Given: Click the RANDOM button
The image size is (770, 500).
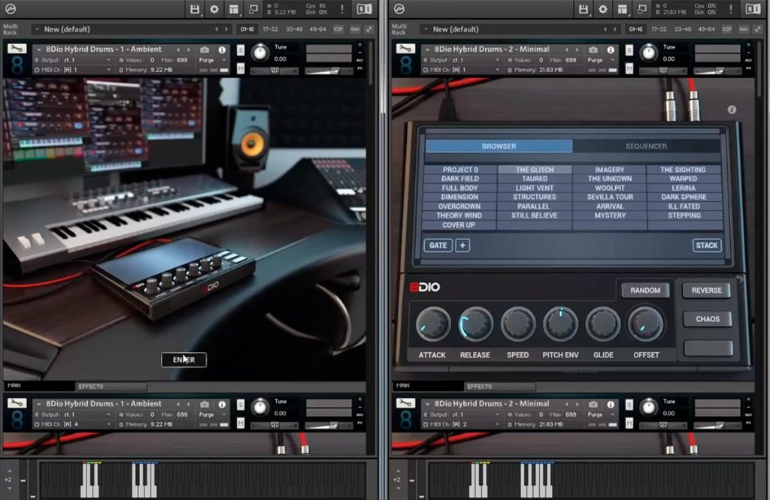Looking at the screenshot, I should click(644, 291).
